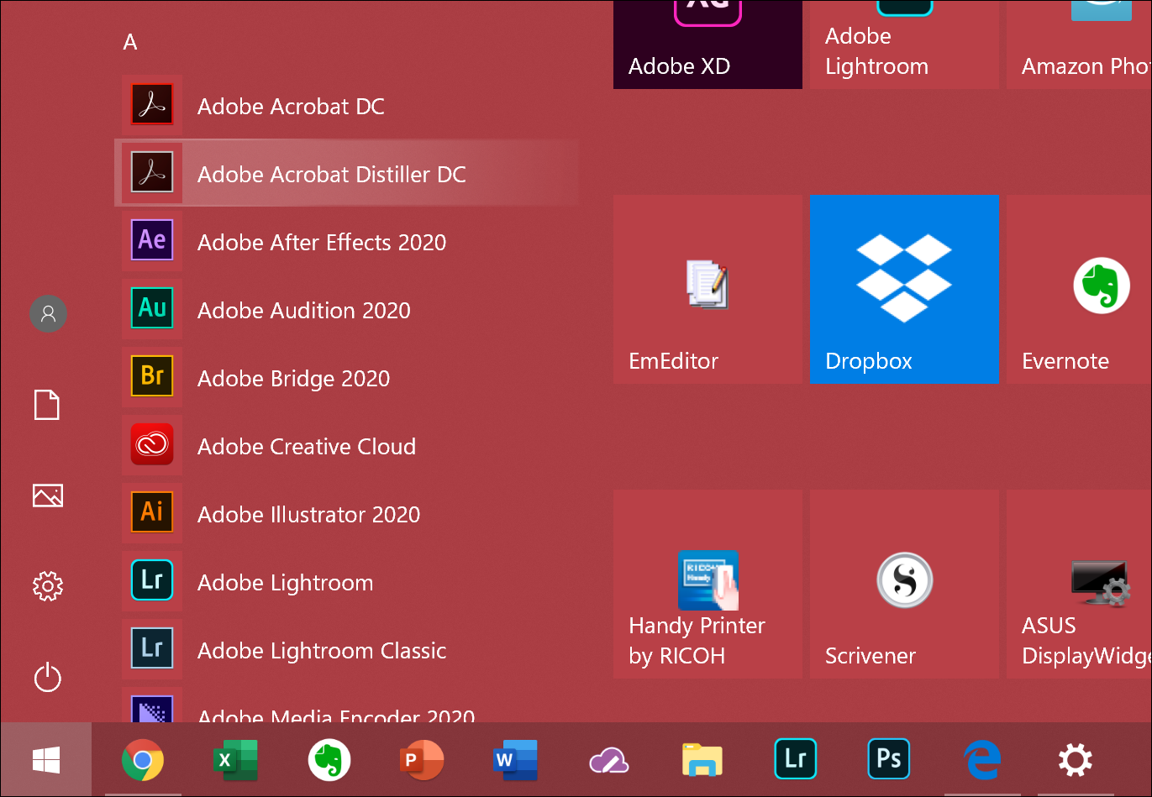
Task: Launch Handy Printer by RICOH tile
Action: (x=708, y=584)
